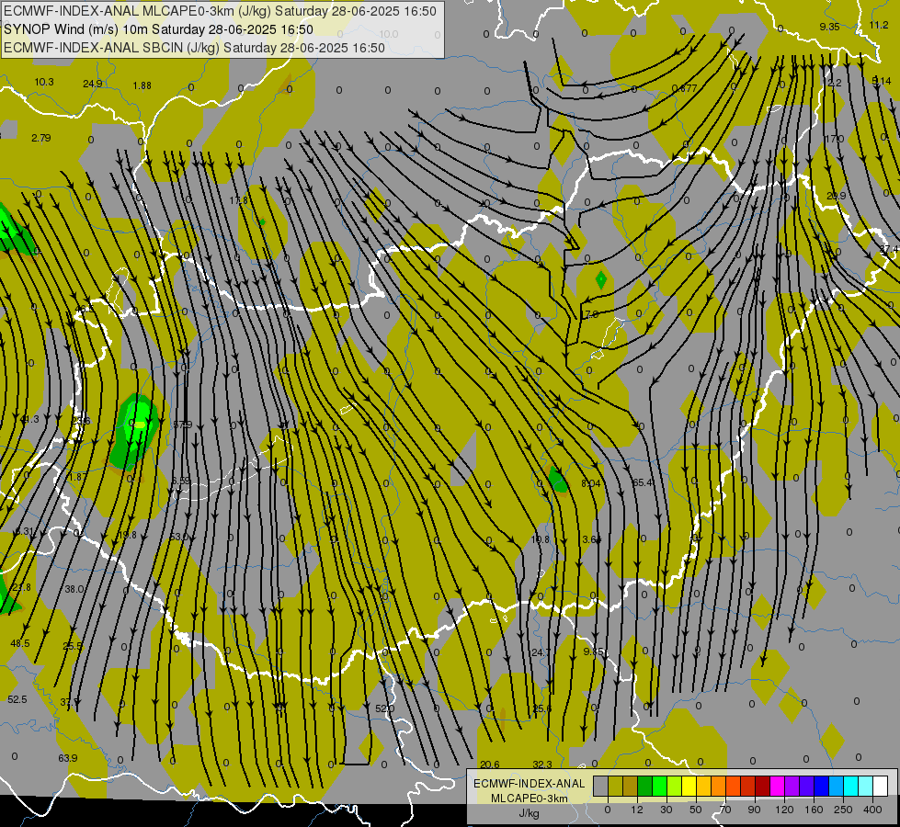Click the large bright green CAPE blob
Image resolution: width=900 pixels, height=827 pixels.
click(136, 431)
